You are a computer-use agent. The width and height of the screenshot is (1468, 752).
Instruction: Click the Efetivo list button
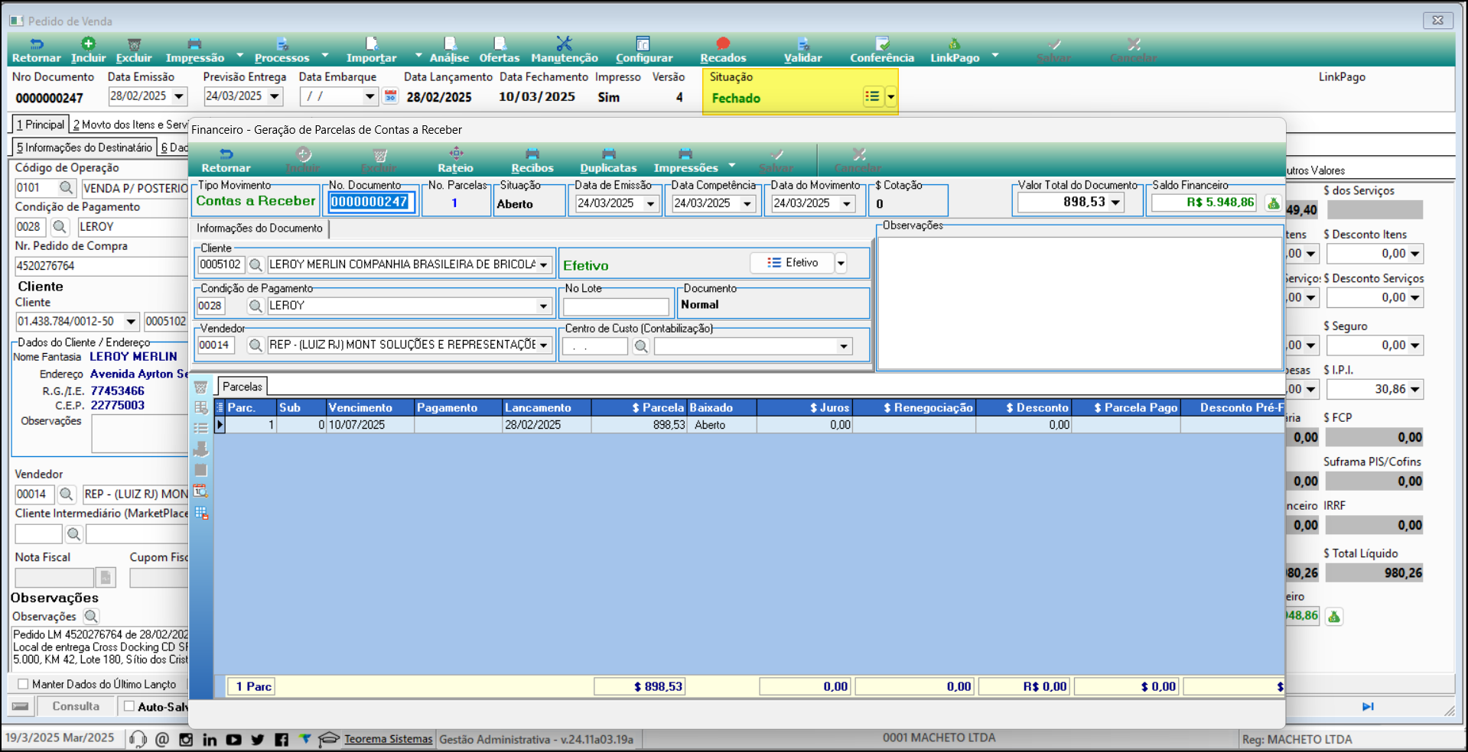(792, 263)
